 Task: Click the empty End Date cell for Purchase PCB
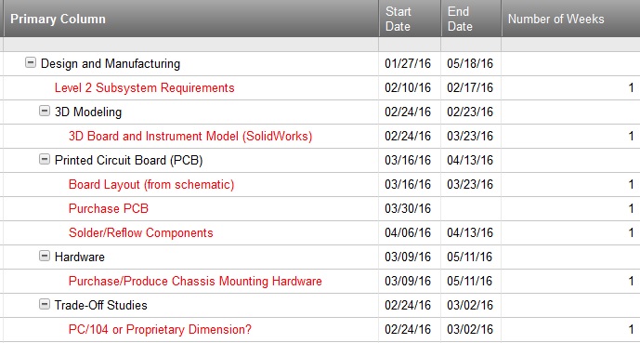coord(471,208)
